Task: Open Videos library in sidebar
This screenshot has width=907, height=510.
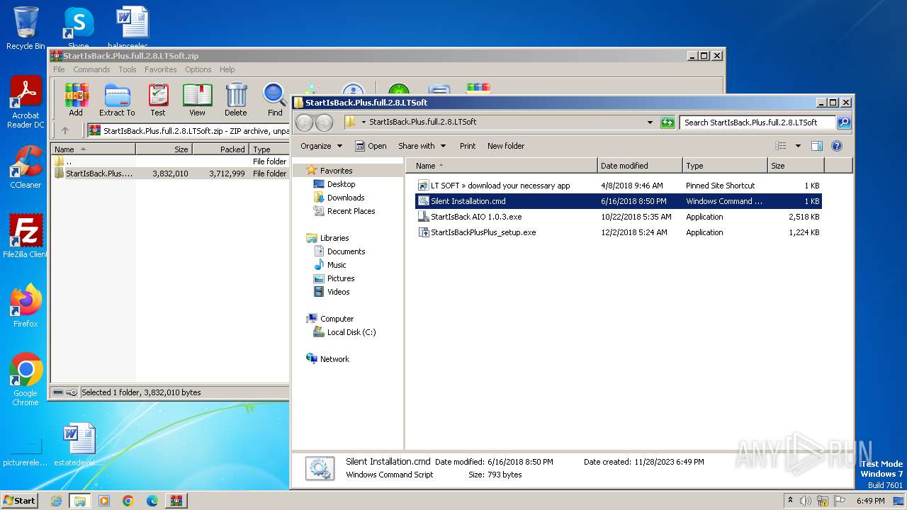Action: click(x=338, y=292)
